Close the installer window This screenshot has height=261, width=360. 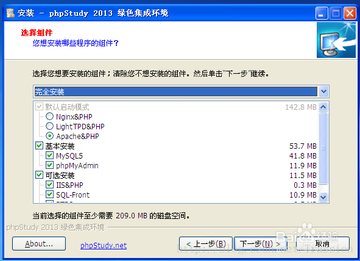[350, 13]
